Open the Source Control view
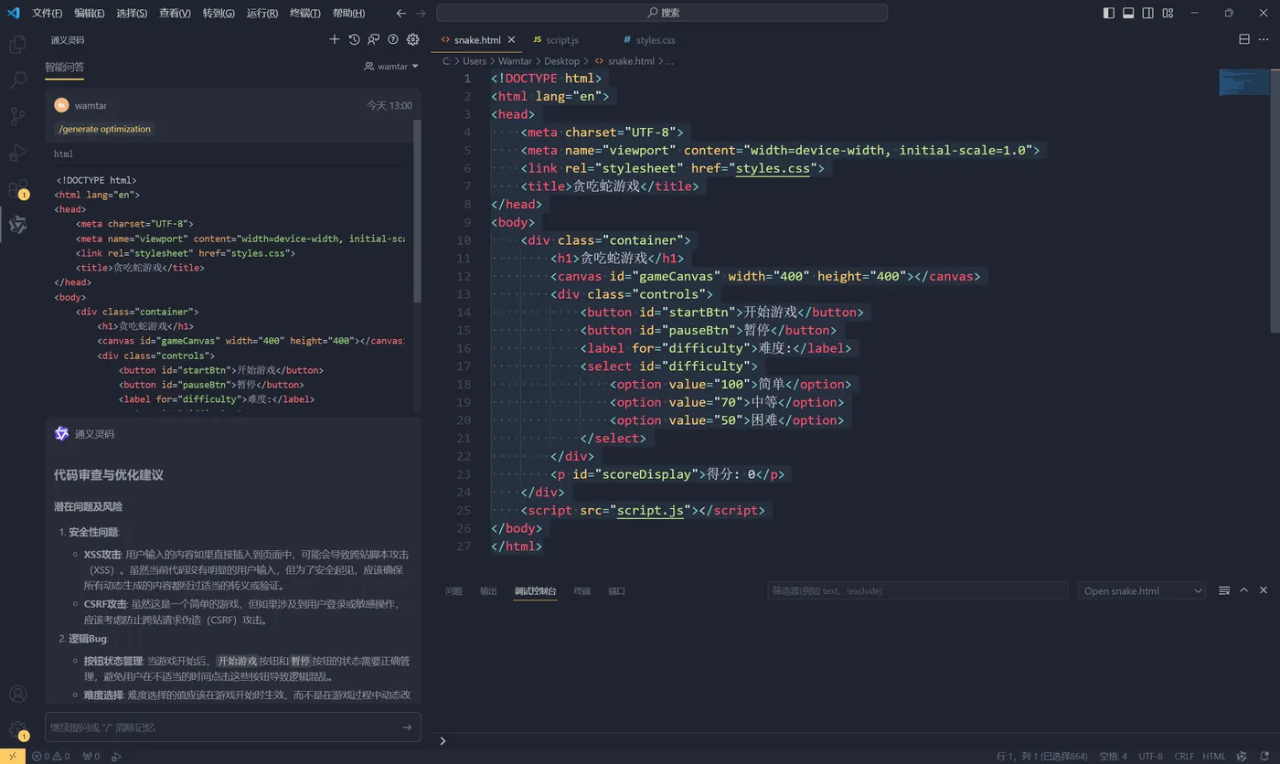The height and width of the screenshot is (764, 1280). (17, 116)
